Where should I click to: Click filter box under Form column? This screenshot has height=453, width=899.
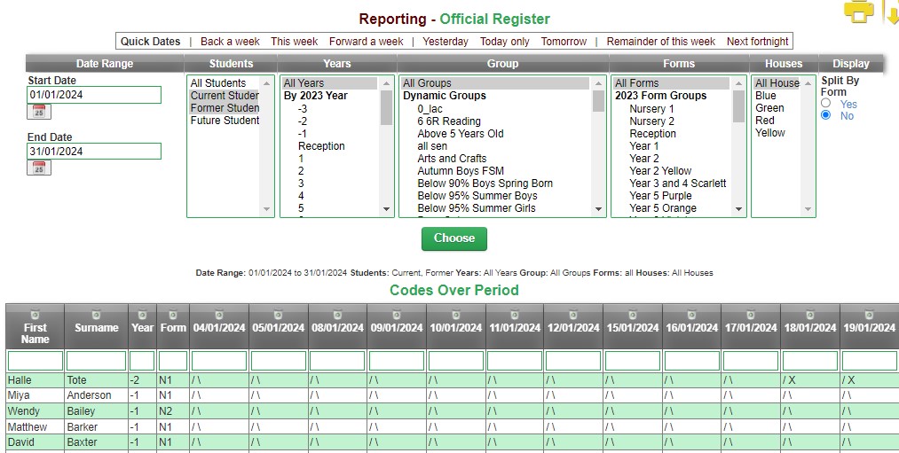[x=172, y=361]
